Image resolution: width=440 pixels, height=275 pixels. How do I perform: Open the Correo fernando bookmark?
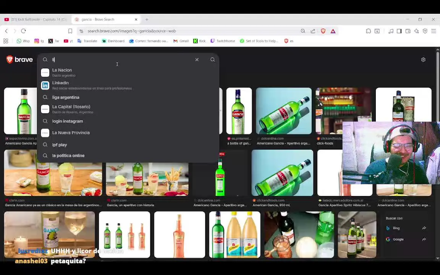point(149,41)
